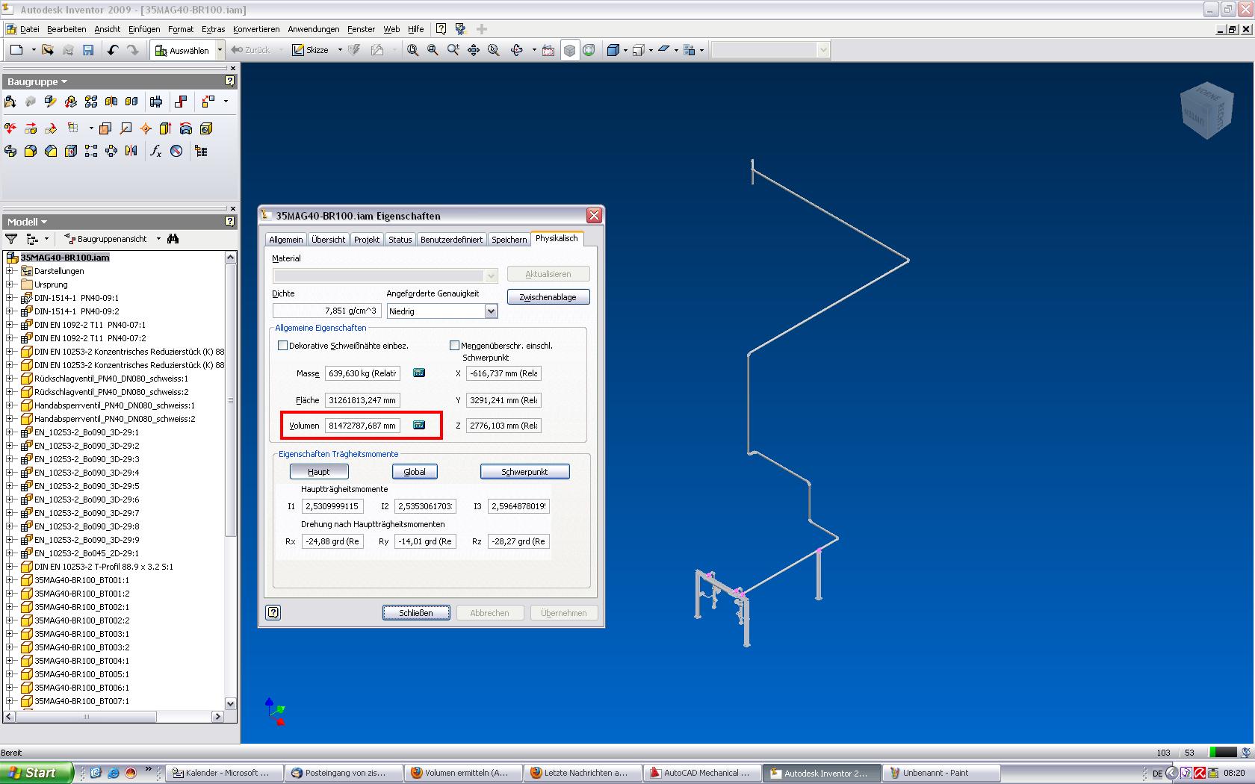Open the Auswählen selection dropdown arrow
This screenshot has height=784, width=1255.
coord(220,50)
